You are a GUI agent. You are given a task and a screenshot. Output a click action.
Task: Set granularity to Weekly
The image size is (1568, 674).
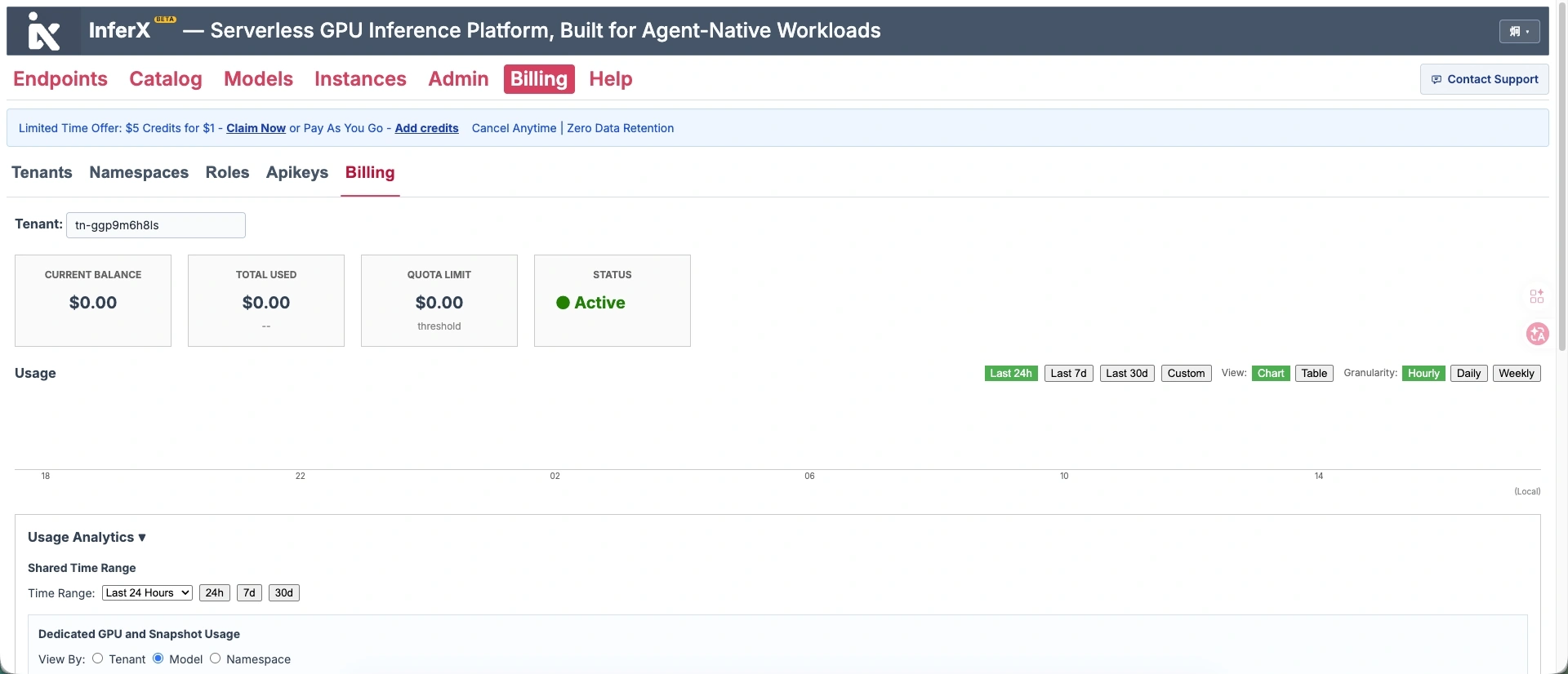click(1517, 374)
